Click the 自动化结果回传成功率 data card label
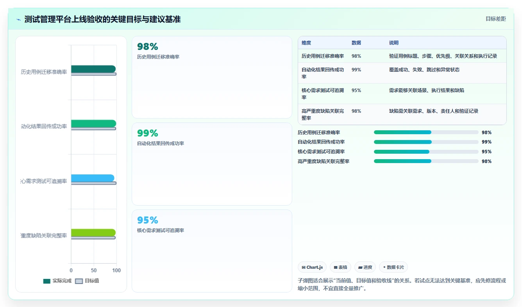Image resolution: width=522 pixels, height=307 pixels. pos(161,144)
